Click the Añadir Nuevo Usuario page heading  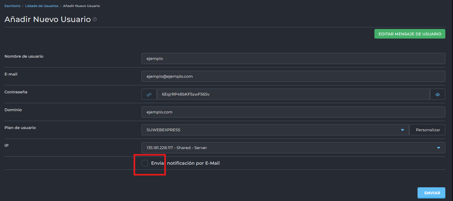(48, 19)
